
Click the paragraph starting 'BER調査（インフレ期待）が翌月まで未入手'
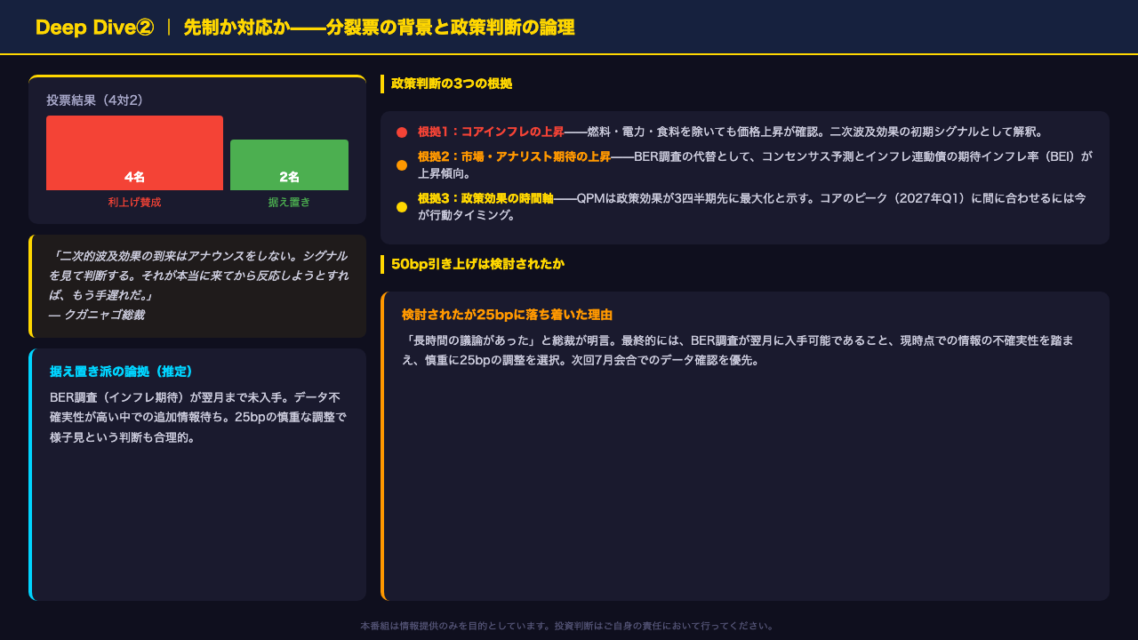click(x=198, y=417)
